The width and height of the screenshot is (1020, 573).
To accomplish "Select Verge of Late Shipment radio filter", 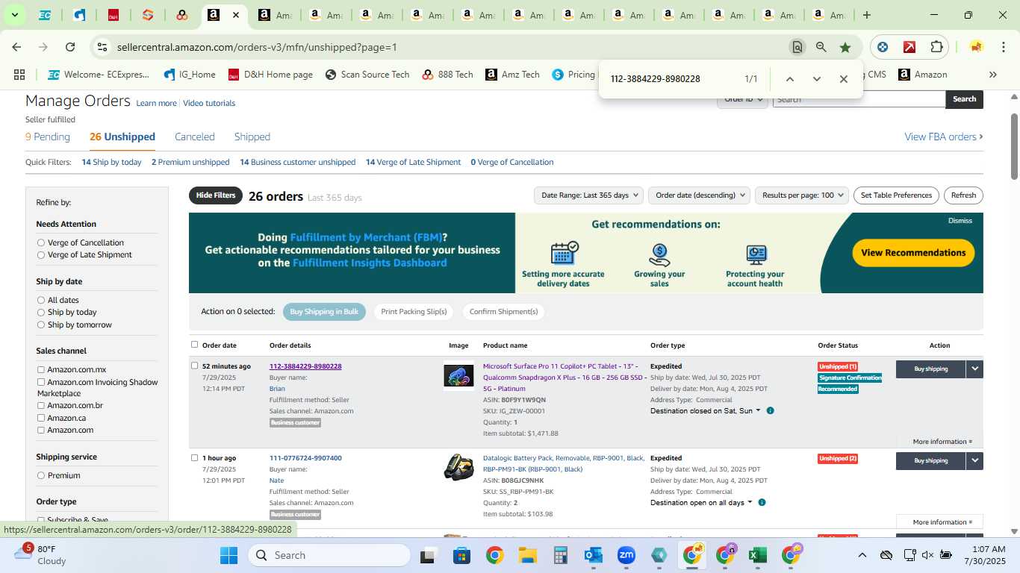I will [41, 255].
